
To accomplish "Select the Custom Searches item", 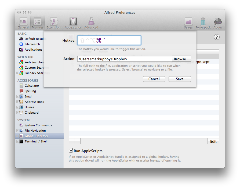I will click(x=31, y=68).
